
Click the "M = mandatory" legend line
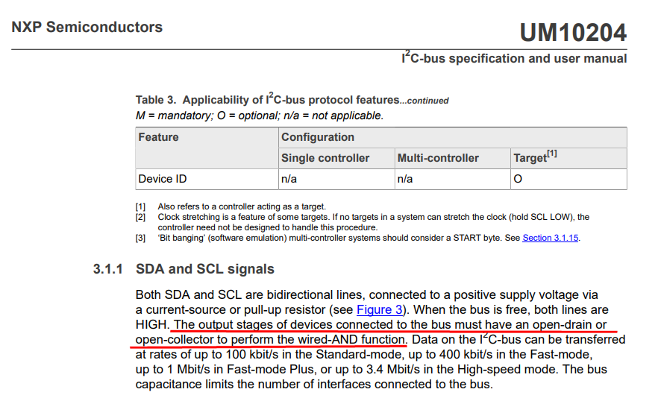[x=259, y=116]
